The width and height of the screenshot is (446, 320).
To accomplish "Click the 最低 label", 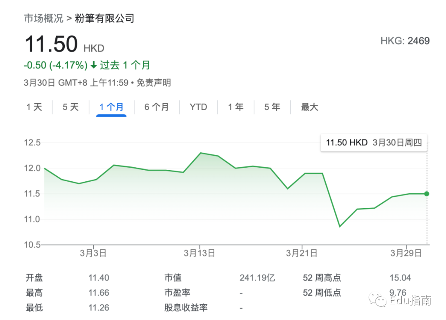I will click(34, 308).
